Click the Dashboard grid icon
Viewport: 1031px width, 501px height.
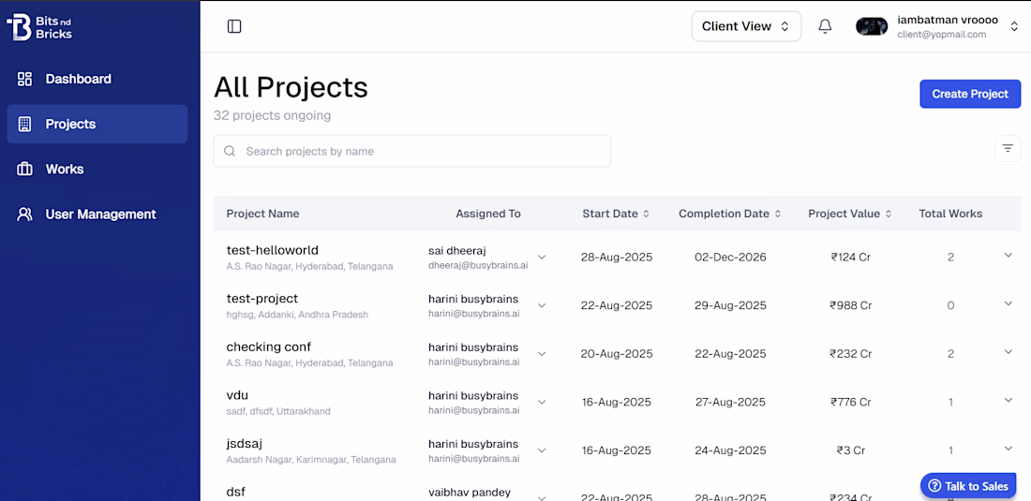(24, 79)
